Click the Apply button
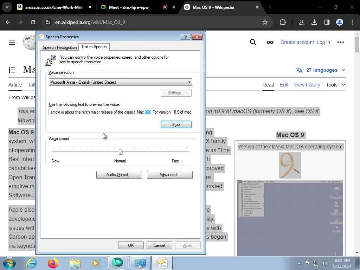360x270 pixels. point(188,245)
